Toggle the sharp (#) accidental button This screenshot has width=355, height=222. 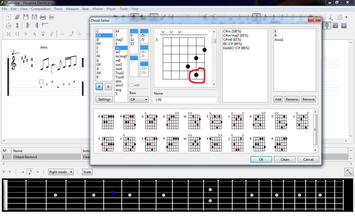point(99,87)
